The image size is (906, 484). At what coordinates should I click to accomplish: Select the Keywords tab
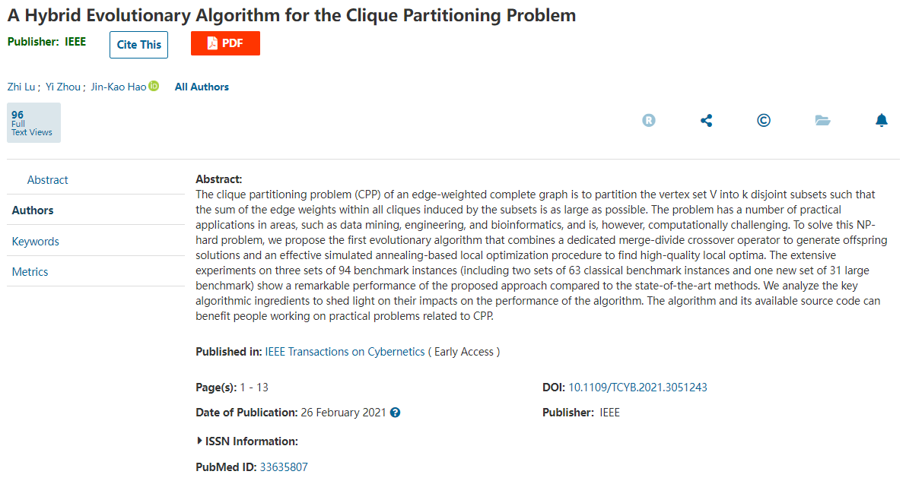(x=35, y=242)
